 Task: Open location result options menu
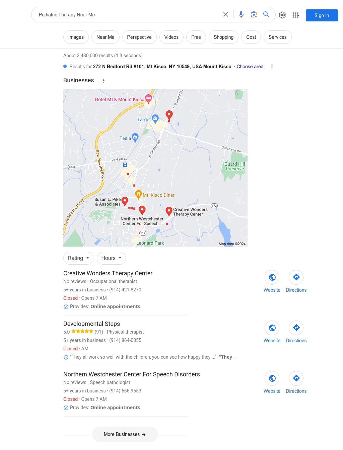272,66
